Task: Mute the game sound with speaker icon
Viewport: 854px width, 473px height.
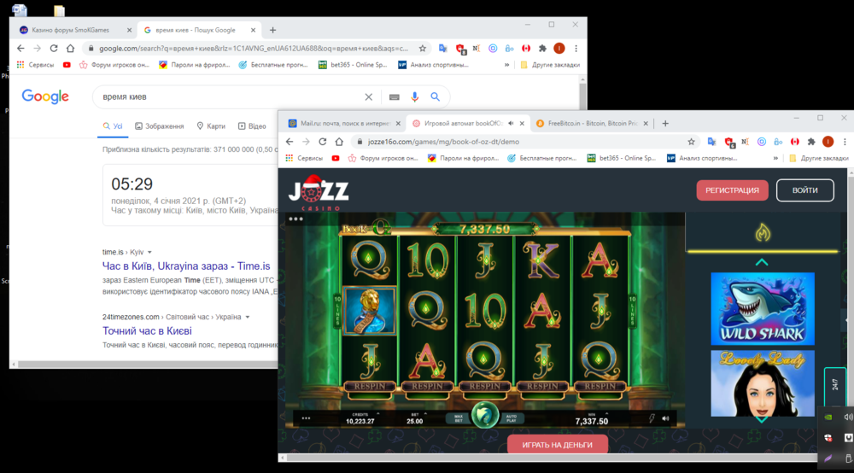Action: (665, 418)
